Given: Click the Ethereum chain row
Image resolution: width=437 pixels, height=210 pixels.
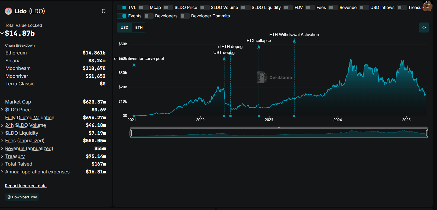Looking at the screenshot, I should [x=55, y=53].
